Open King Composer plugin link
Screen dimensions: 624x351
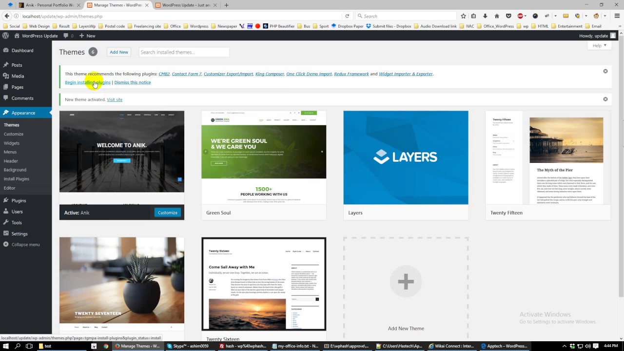(270, 74)
